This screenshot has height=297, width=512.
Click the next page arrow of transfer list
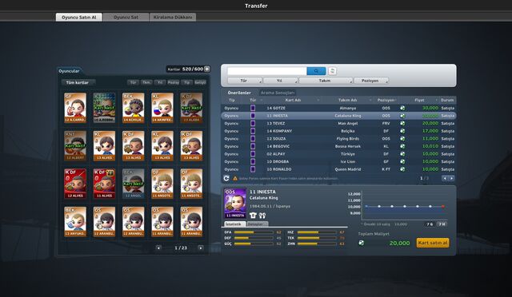coord(452,178)
